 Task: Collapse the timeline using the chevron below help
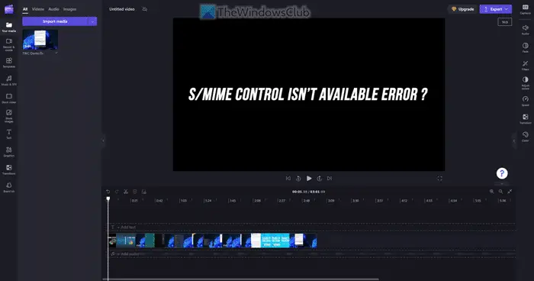(502, 183)
